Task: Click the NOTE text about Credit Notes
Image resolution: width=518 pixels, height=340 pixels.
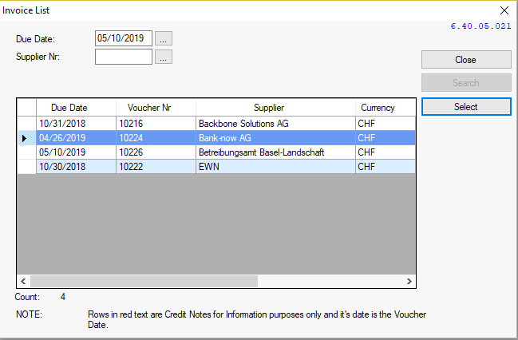Action: [257, 319]
